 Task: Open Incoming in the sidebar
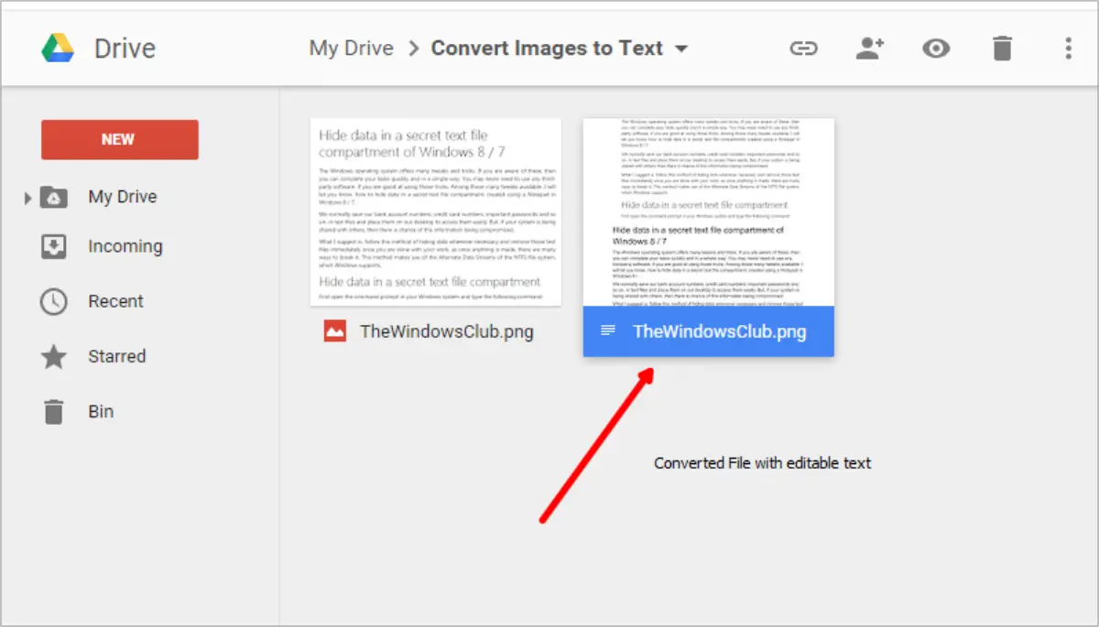coord(125,246)
